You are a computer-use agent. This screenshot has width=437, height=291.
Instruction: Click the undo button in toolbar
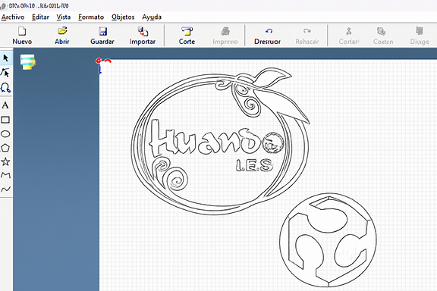267,36
